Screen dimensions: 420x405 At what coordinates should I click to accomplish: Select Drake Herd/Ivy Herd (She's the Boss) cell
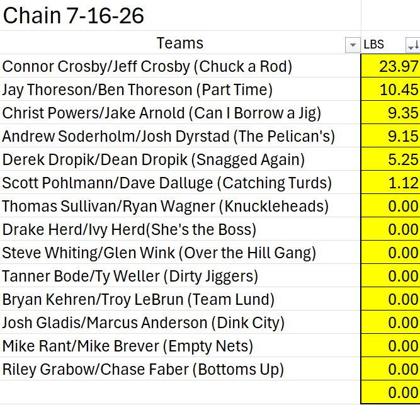180,229
